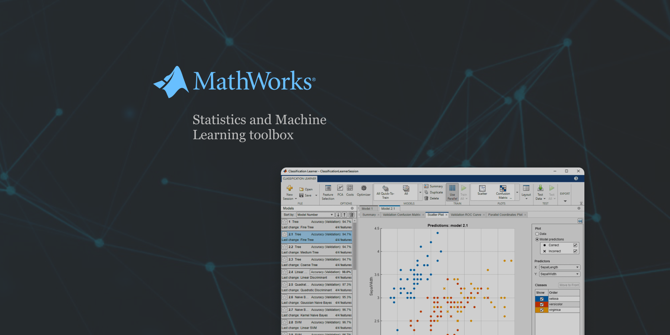
Task: Click the Move to Front button
Action: tap(569, 285)
